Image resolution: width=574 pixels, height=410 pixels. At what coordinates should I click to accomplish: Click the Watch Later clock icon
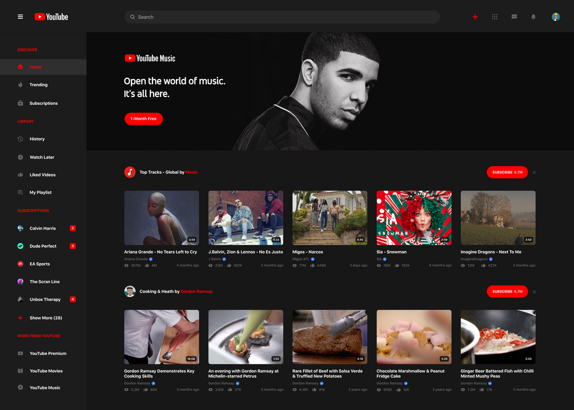[x=21, y=157]
